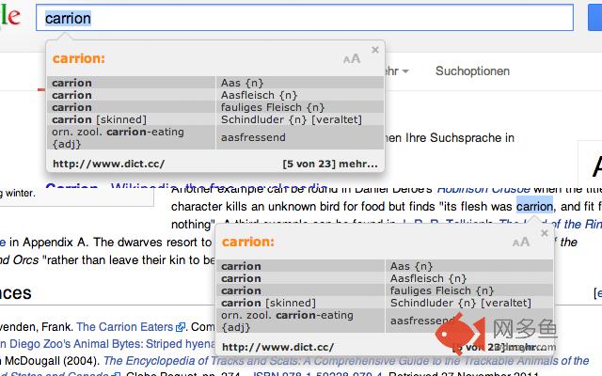This screenshot has height=376, width=602.
Task: Change font size in upper dictionary popup
Action: coord(352,58)
